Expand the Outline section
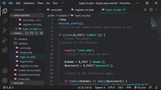Image resolution: width=161 pixels, height=90 pixels. click(27, 83)
